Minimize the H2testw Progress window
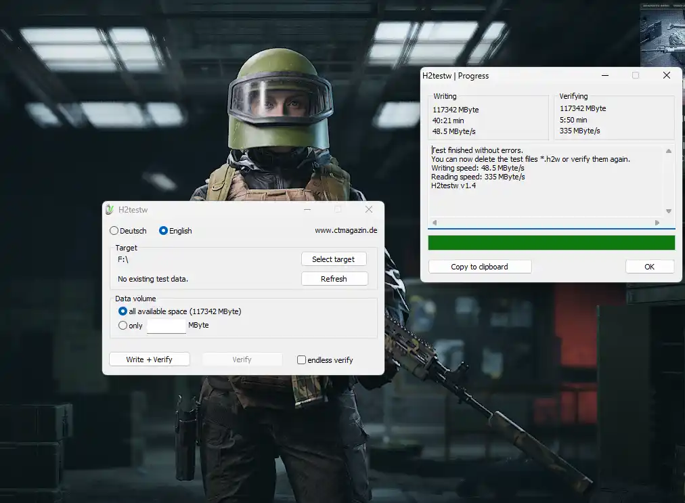Image resolution: width=685 pixels, height=503 pixels. pos(605,75)
